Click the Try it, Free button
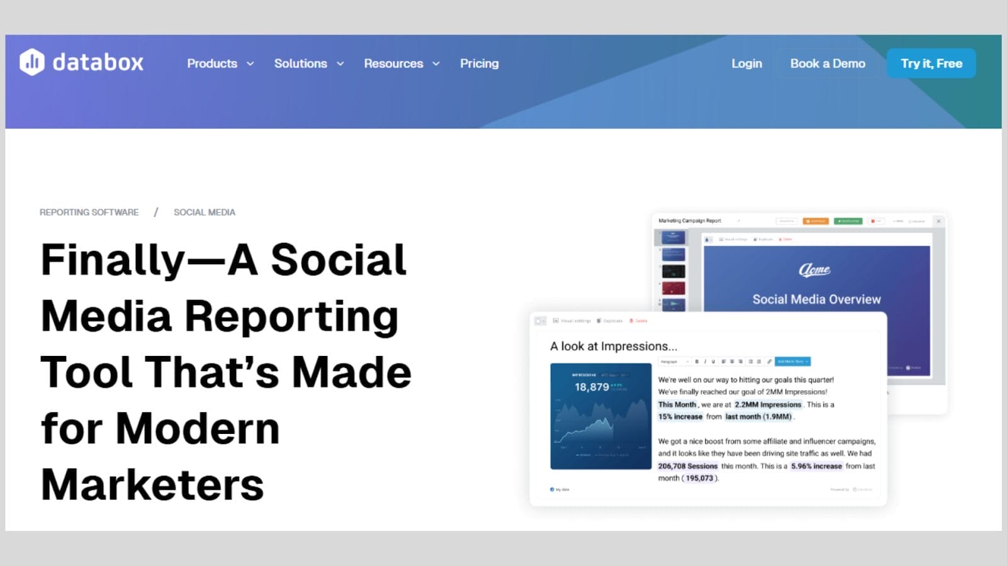Viewport: 1007px width, 566px height. 931,64
